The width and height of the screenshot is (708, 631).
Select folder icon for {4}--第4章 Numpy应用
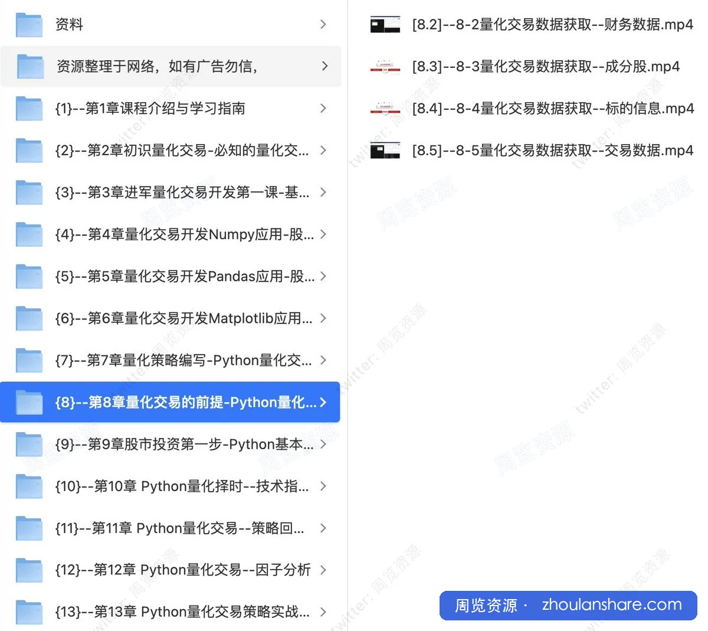pyautogui.click(x=29, y=234)
